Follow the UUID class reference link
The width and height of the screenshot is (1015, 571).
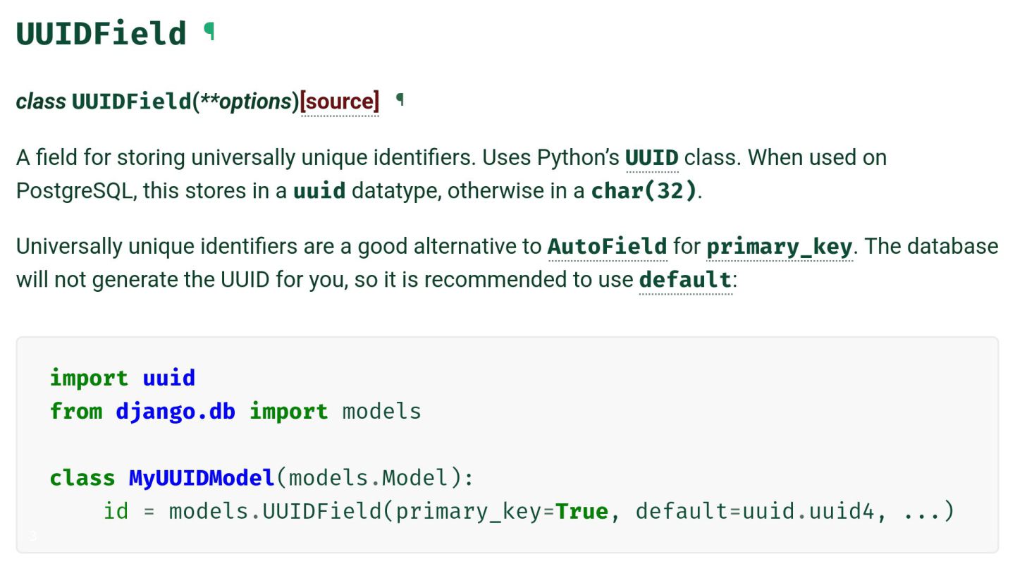click(x=652, y=157)
